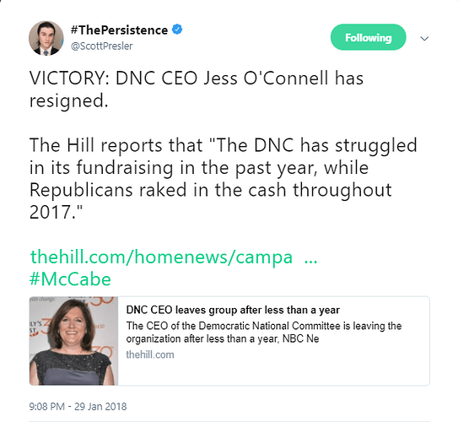The image size is (458, 422).
Task: Toggle the Following button
Action: click(x=368, y=37)
